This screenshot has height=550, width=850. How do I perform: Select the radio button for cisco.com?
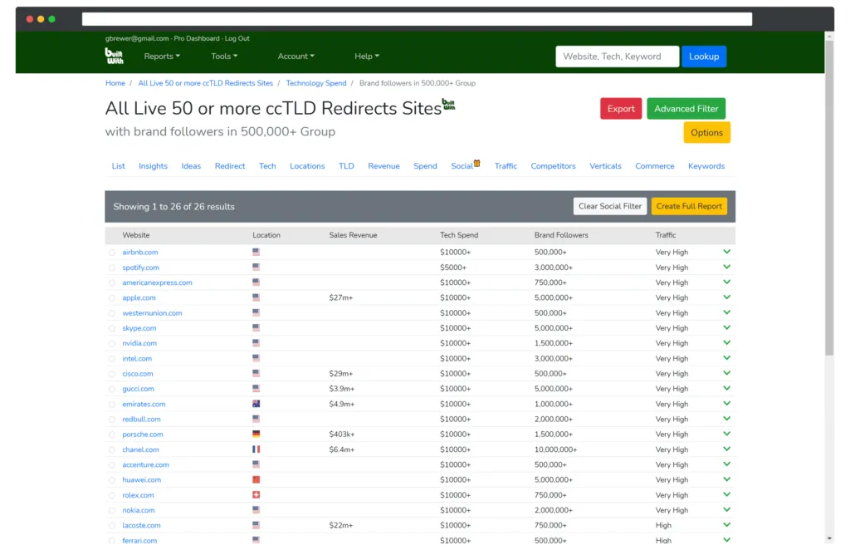(112, 374)
